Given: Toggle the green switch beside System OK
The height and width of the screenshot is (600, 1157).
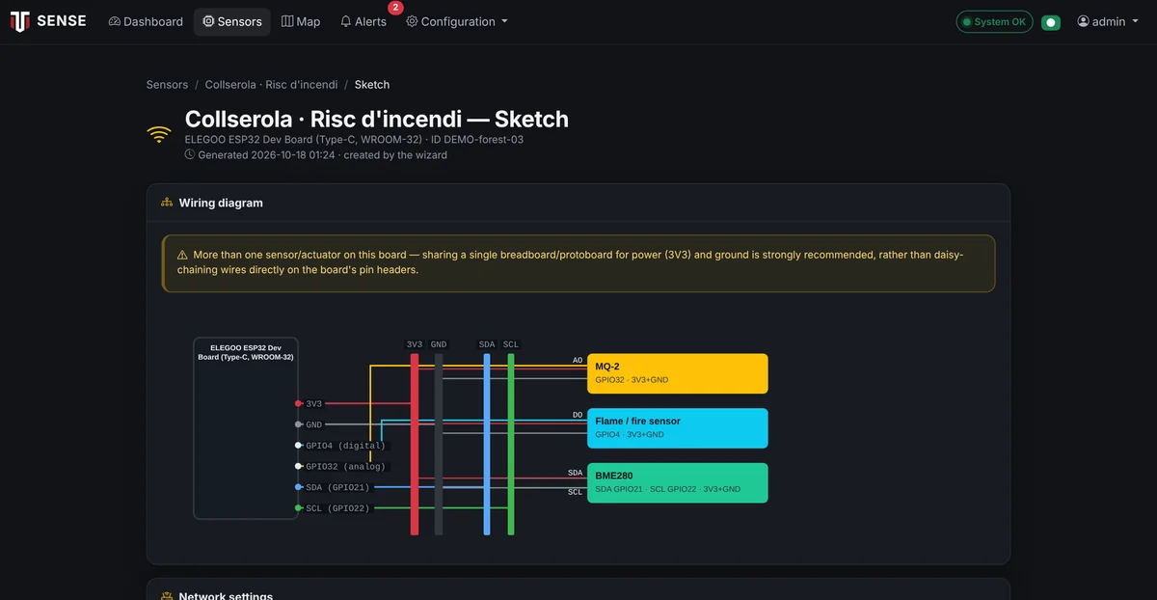Looking at the screenshot, I should (x=1051, y=22).
